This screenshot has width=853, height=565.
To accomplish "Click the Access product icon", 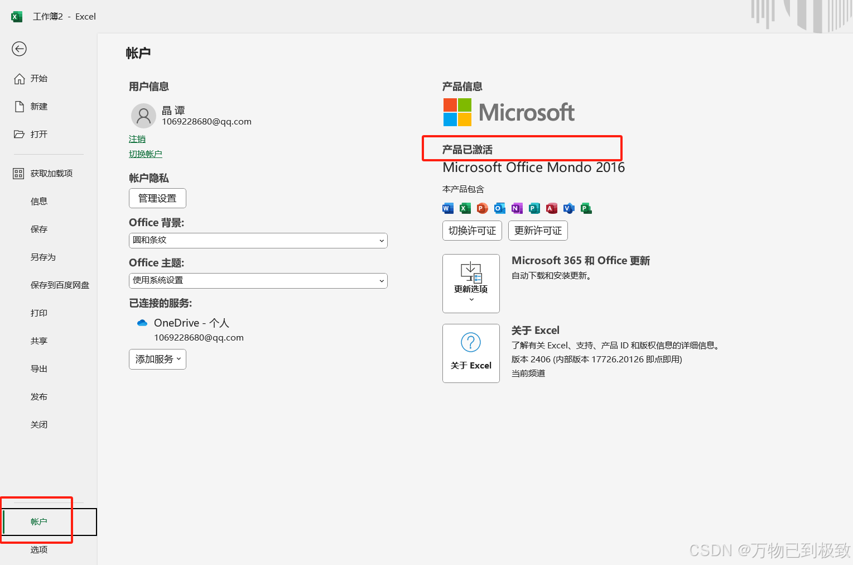I will pyautogui.click(x=552, y=208).
